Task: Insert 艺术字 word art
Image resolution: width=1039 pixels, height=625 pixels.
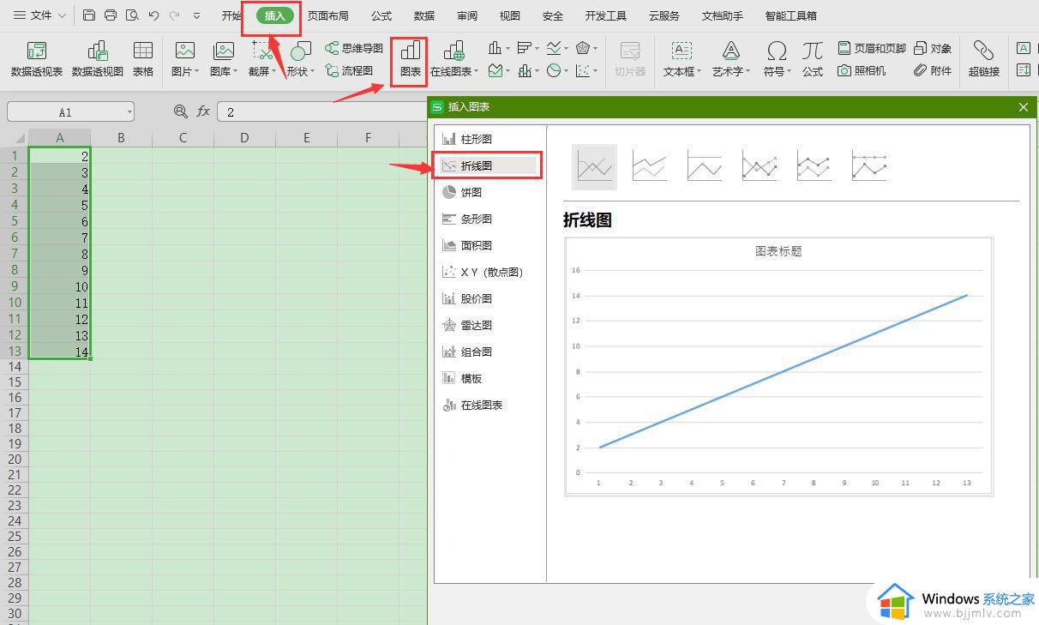Action: [731, 59]
